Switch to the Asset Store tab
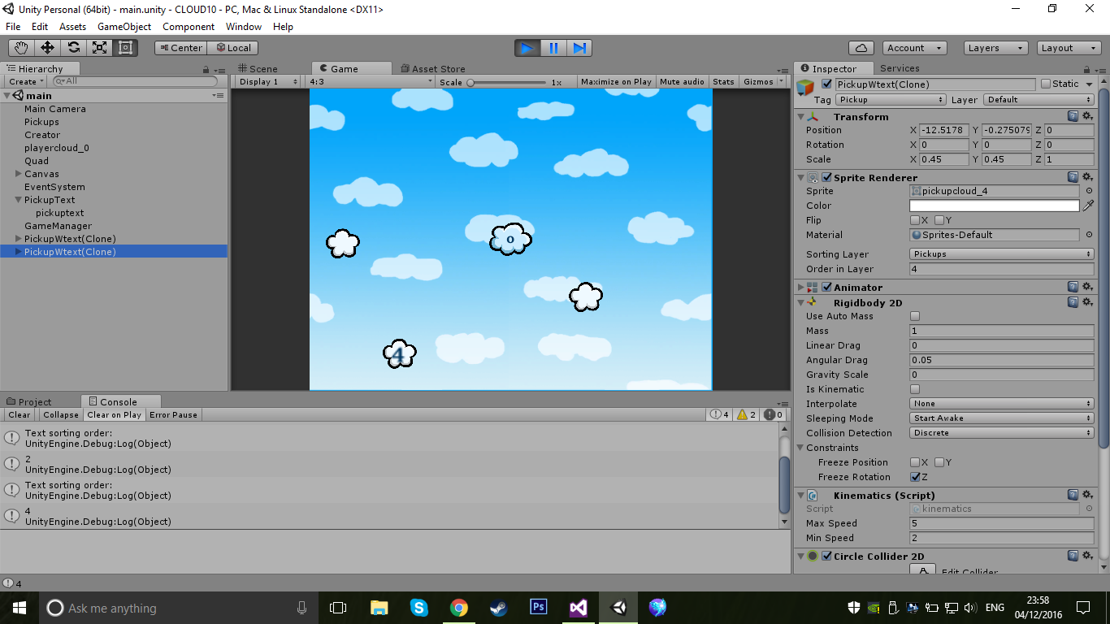This screenshot has width=1110, height=624. (432, 69)
